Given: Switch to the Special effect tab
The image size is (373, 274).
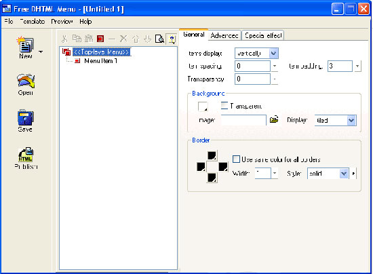Looking at the screenshot, I should (x=263, y=35).
